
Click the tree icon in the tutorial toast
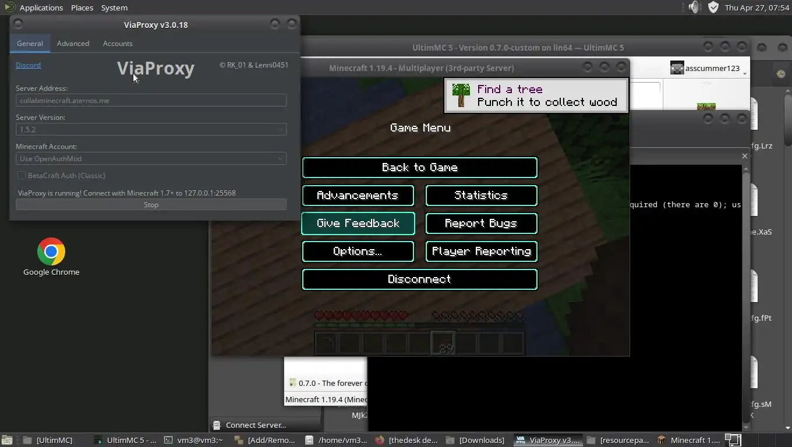(461, 95)
